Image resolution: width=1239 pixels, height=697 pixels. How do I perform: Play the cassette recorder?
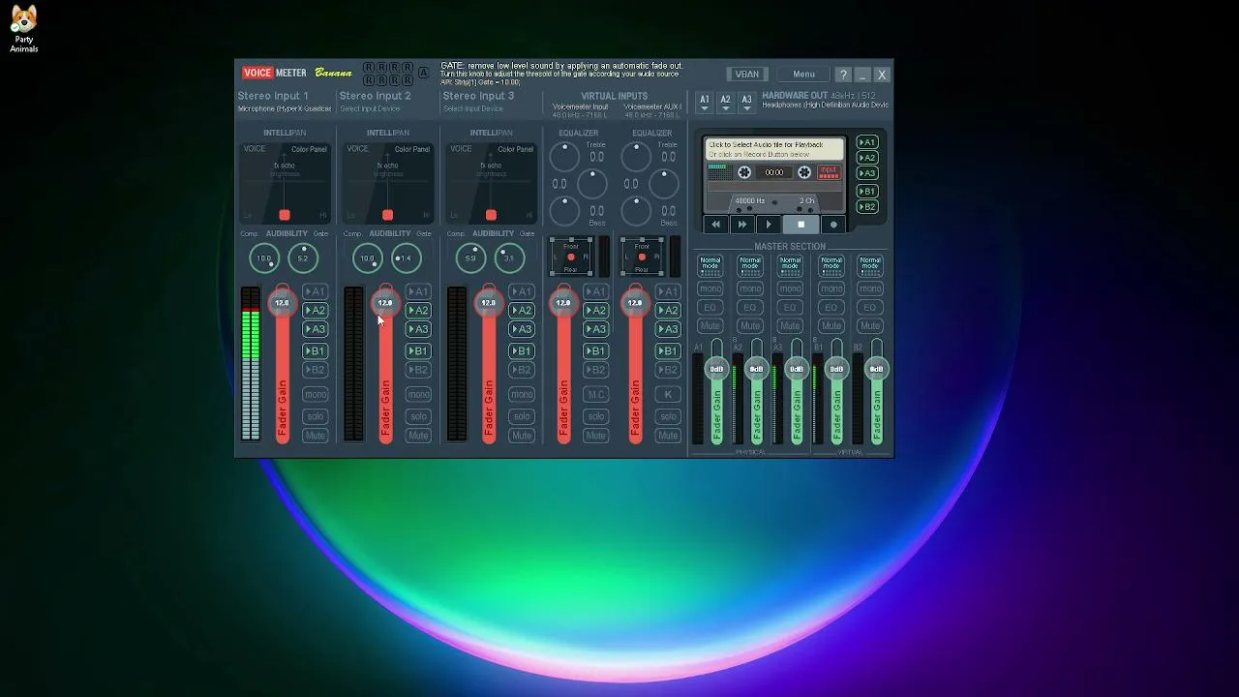pyautogui.click(x=770, y=225)
